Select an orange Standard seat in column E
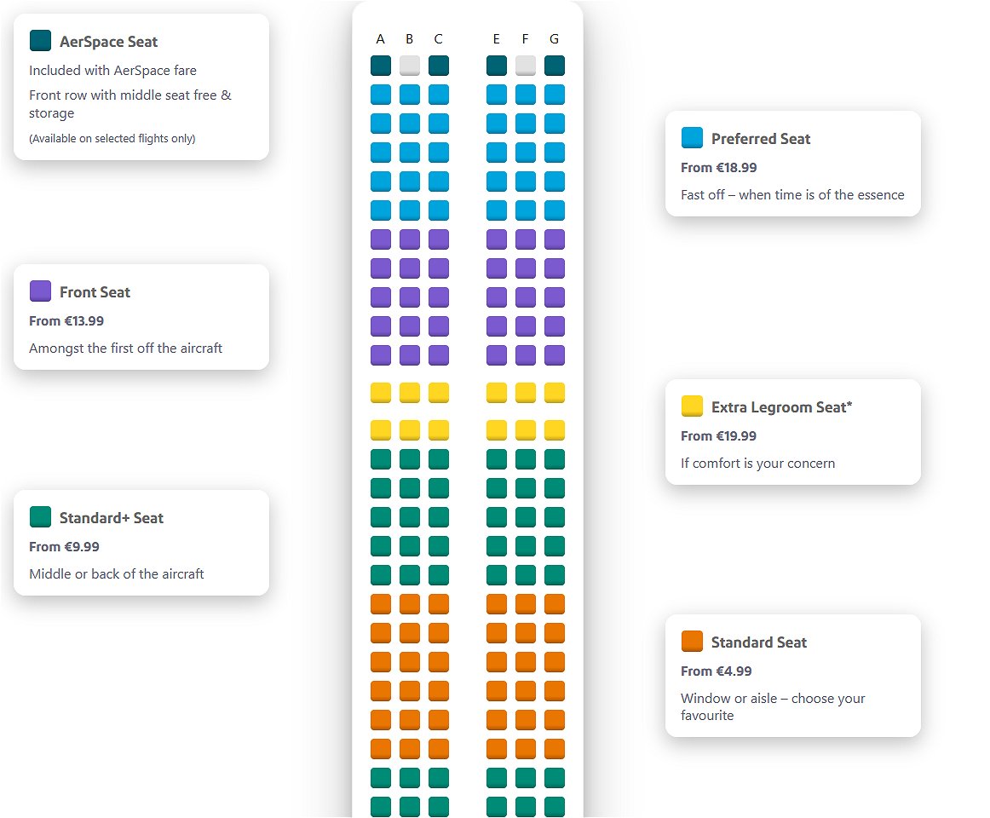Screen dimensions: 990x818 [x=497, y=633]
